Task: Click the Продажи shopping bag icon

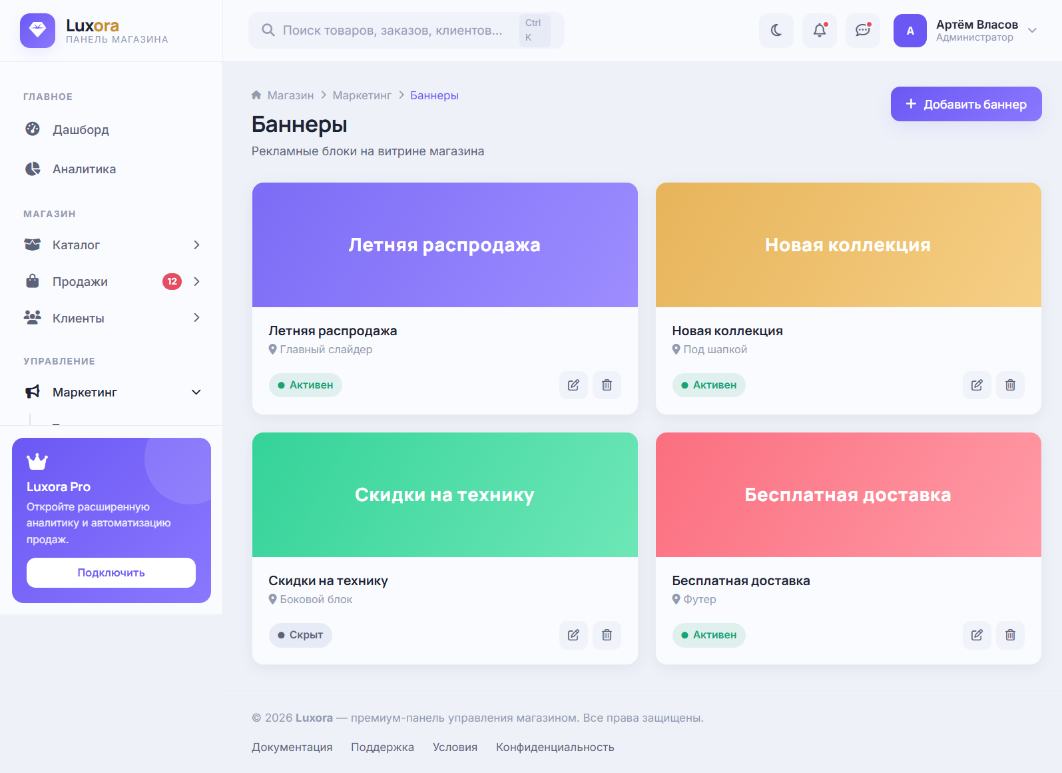Action: (x=33, y=281)
